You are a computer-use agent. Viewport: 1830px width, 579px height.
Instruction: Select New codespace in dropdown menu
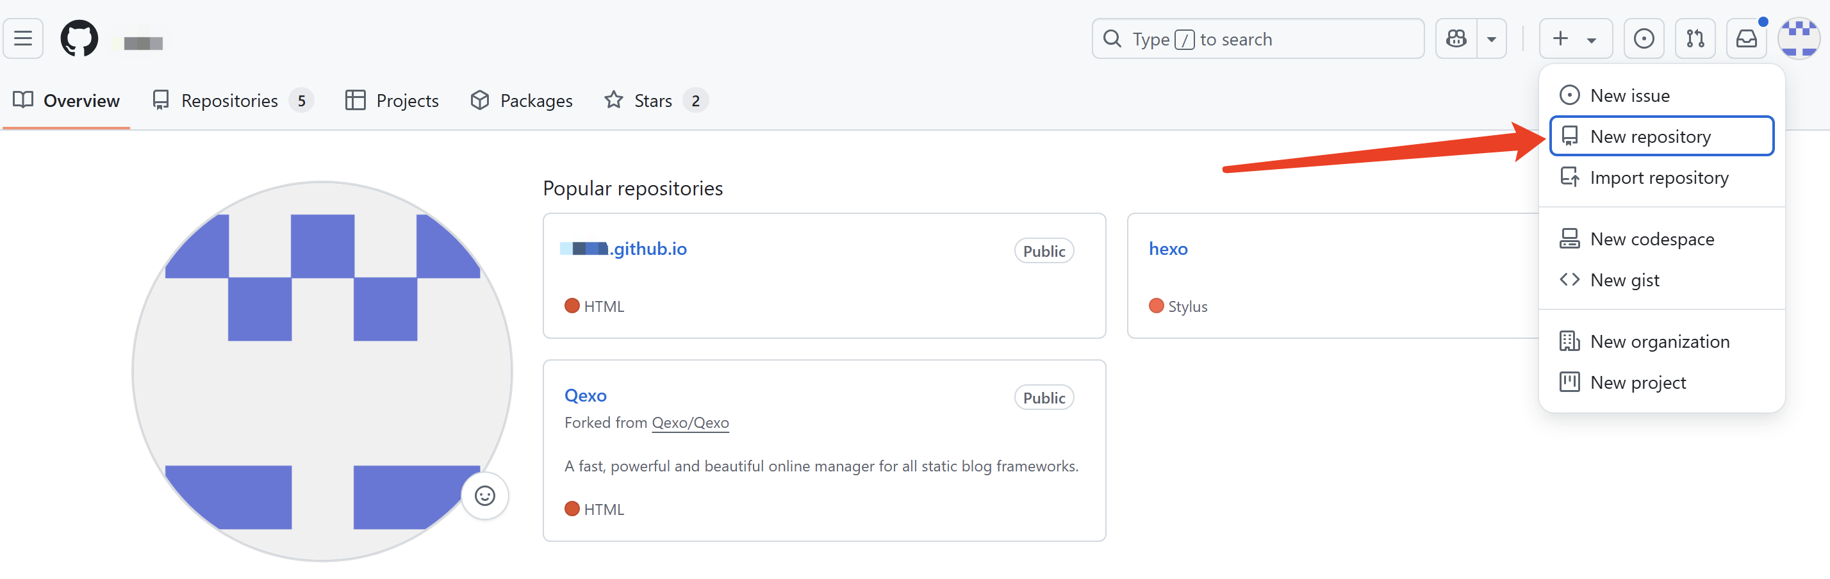click(x=1652, y=239)
